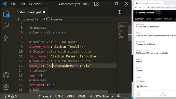Select born_in in the breadcrumb
176x99 pixels.
pyautogui.click(x=56, y=19)
